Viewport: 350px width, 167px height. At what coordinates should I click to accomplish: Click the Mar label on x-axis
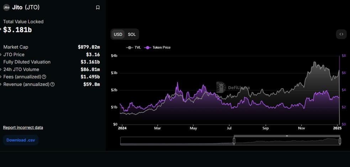[158, 129]
